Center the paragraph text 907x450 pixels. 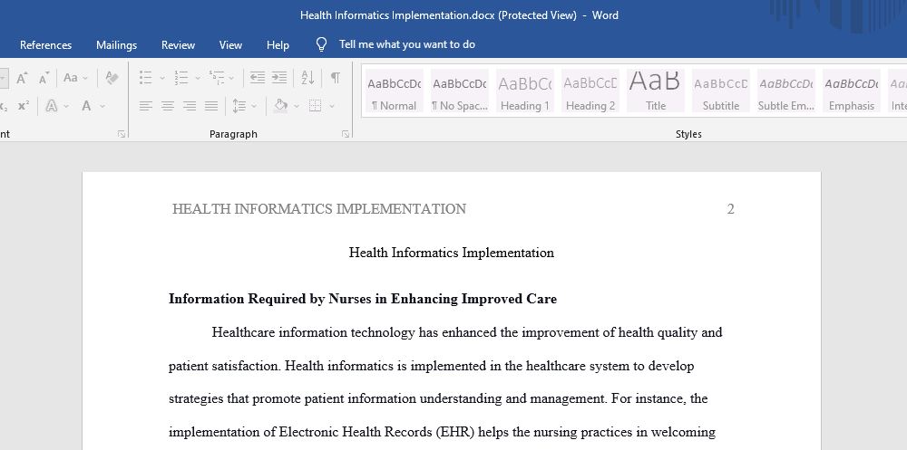click(x=168, y=106)
